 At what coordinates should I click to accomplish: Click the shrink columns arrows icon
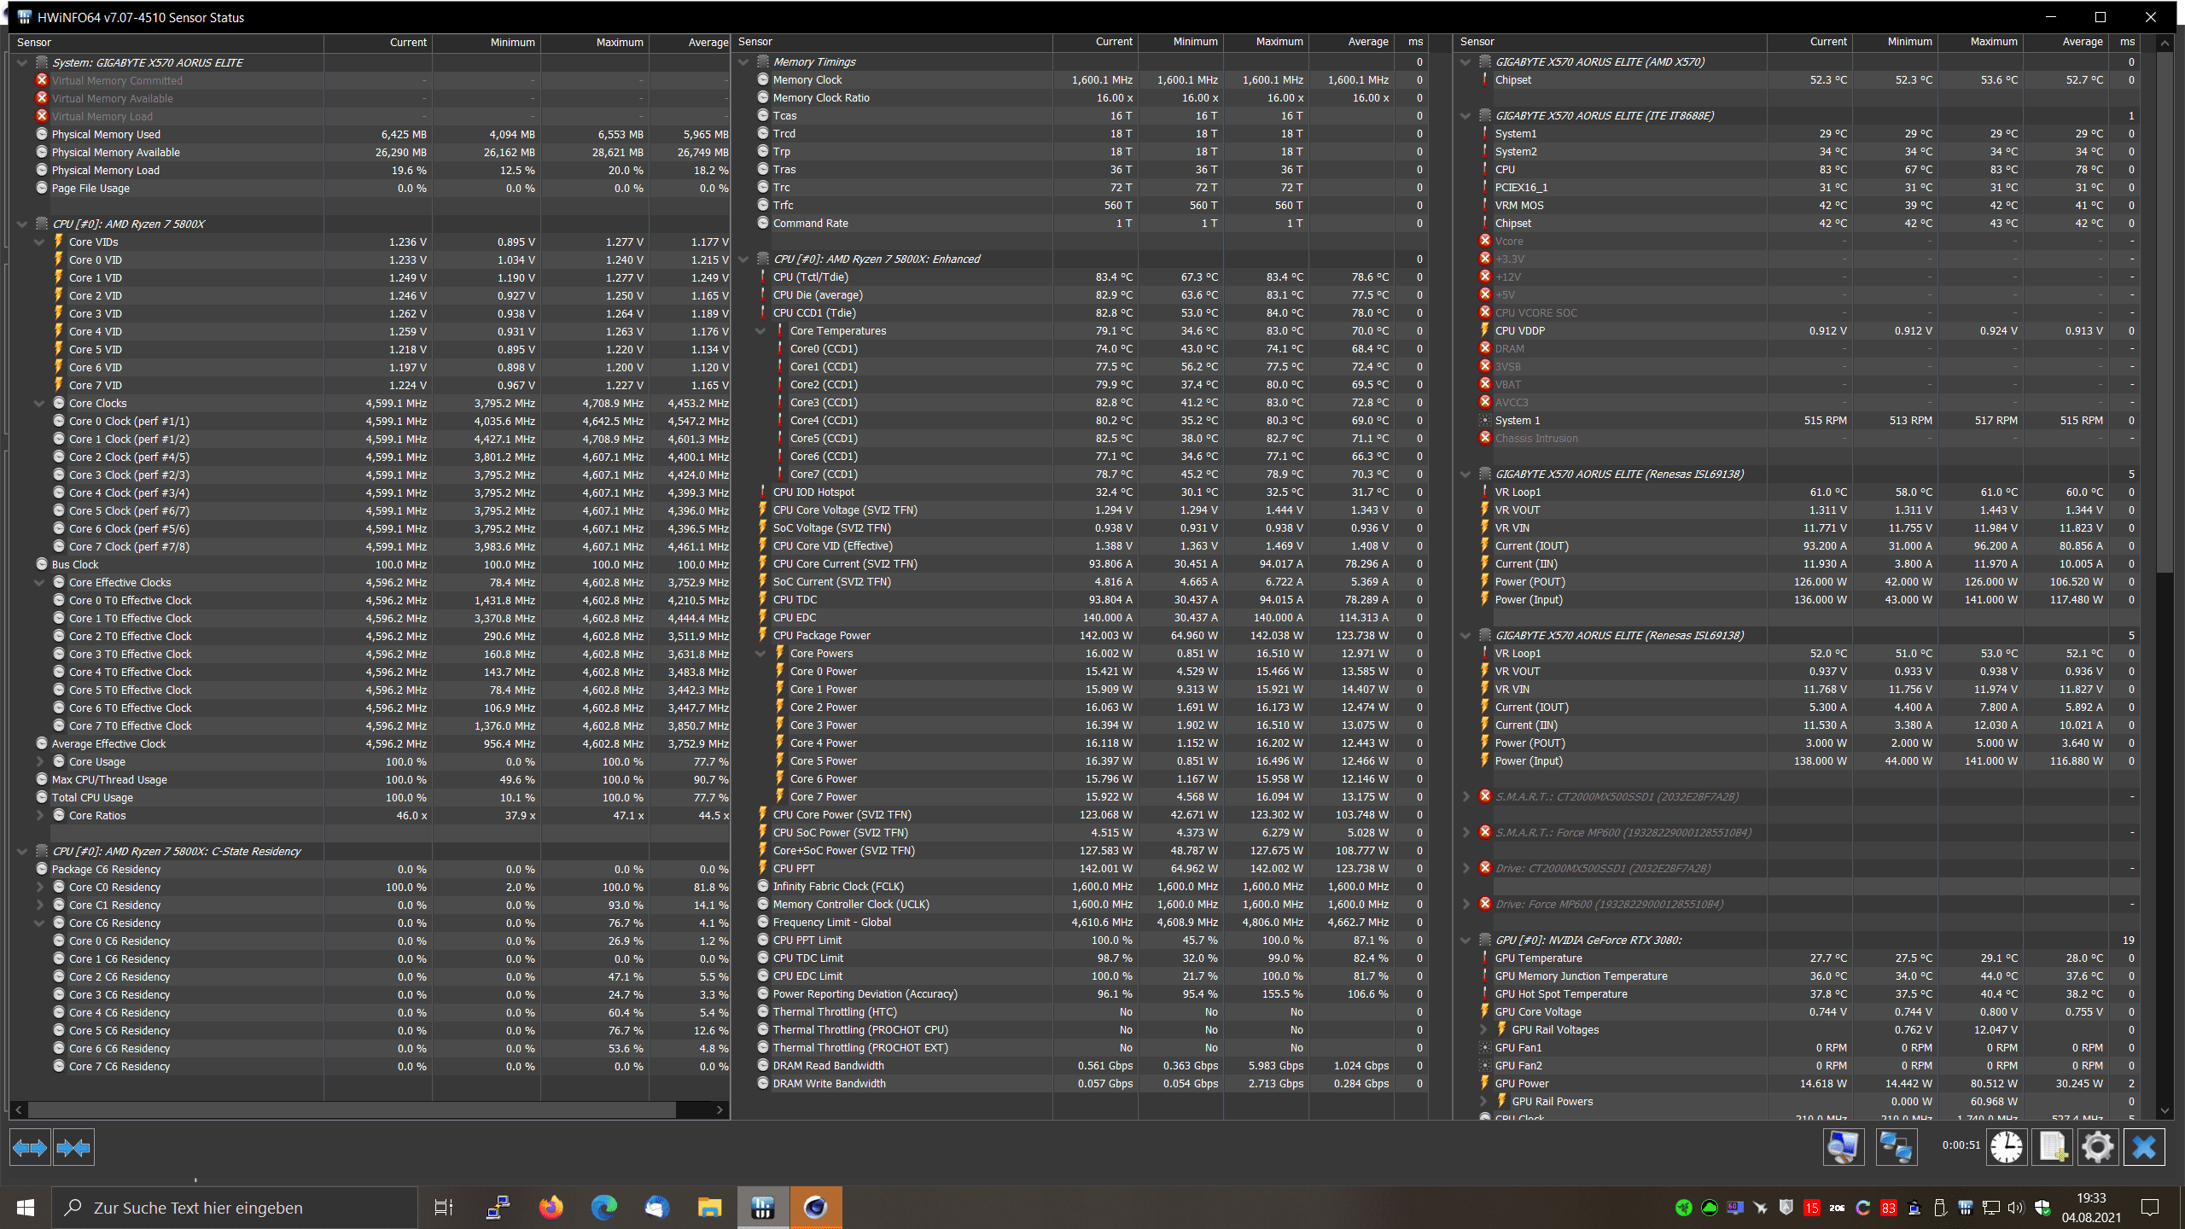click(x=73, y=1148)
